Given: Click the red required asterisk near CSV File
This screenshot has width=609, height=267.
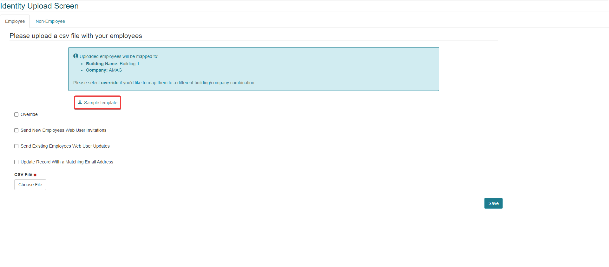Looking at the screenshot, I should 35,175.
